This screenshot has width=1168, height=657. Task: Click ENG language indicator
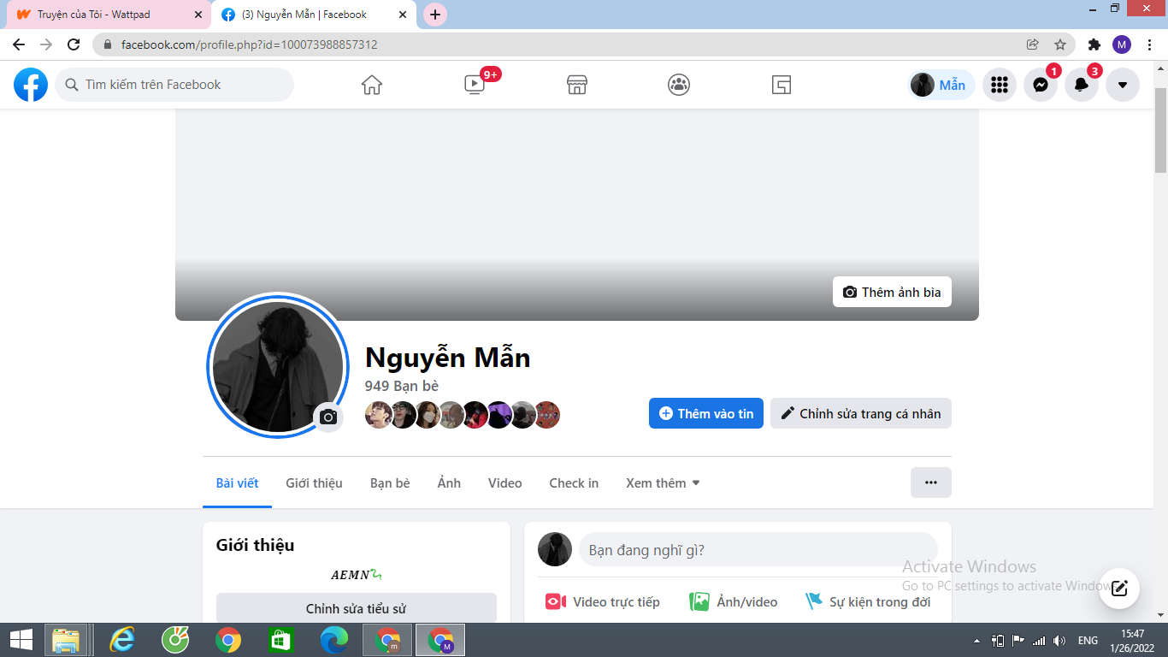coord(1088,640)
